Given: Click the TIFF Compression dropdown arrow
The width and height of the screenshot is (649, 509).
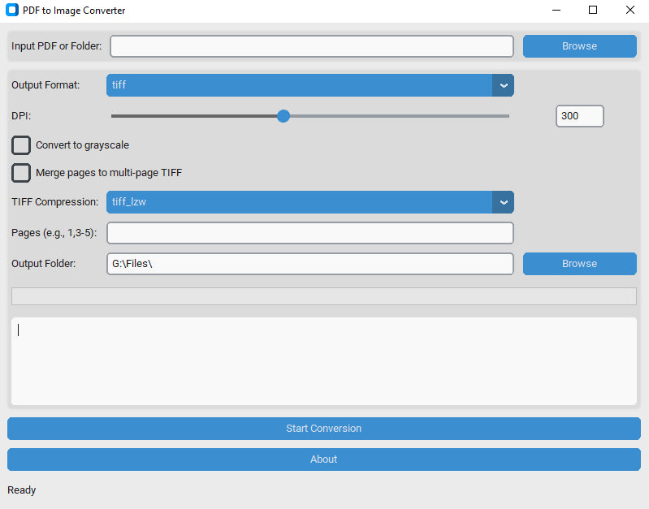Looking at the screenshot, I should pyautogui.click(x=504, y=202).
